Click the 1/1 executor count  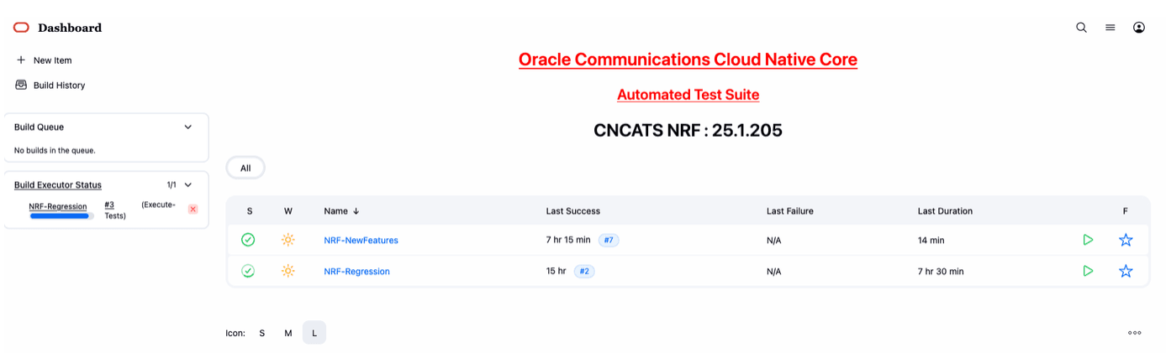(x=171, y=185)
